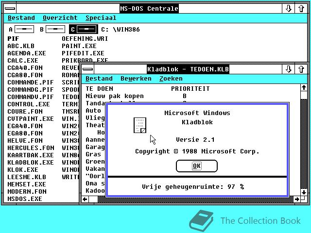311x233 pixels.
Task: Click MS-DOS Centrale title bar
Action: tap(149, 9)
